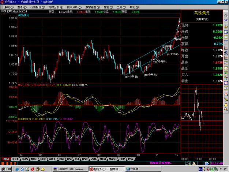Viewport: 229px width, 172px height.
Task: Click the columns table icon in right toolbar
Action: coord(226,38)
